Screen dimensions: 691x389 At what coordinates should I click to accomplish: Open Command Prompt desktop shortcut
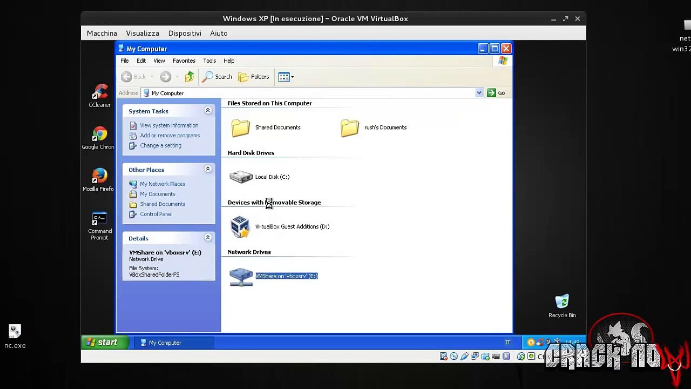tap(99, 226)
